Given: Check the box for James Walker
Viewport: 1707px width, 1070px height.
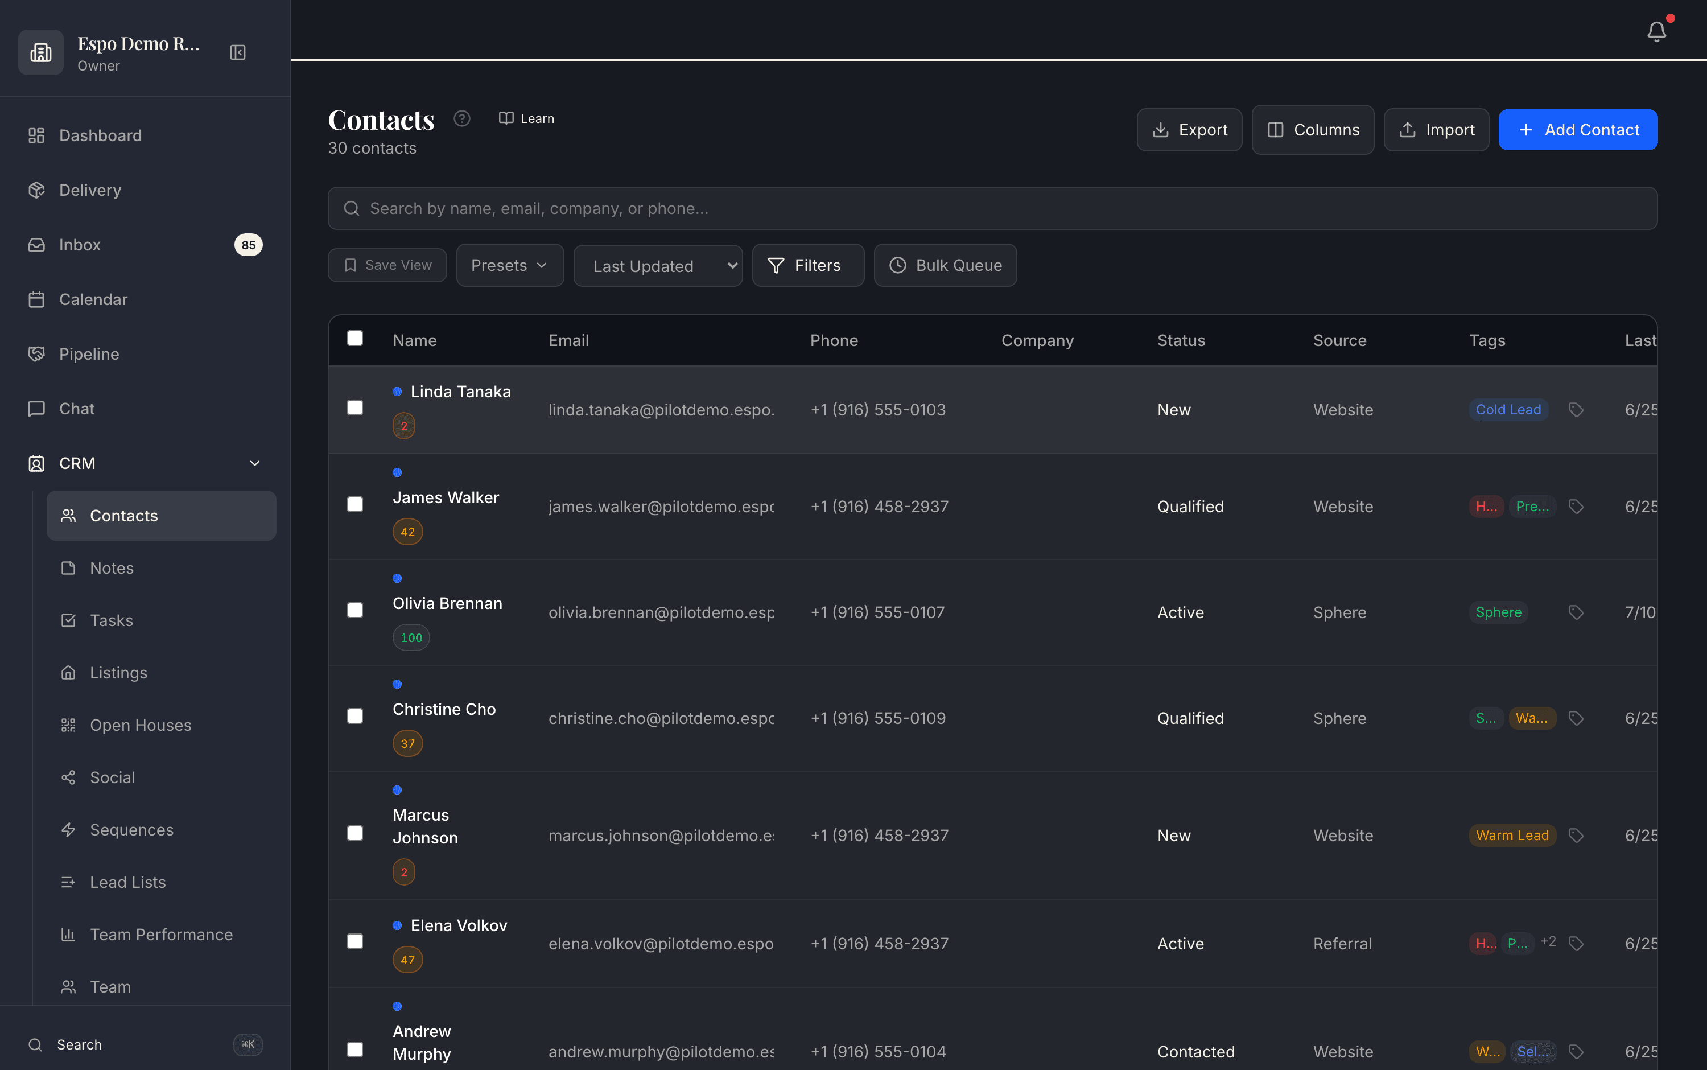Looking at the screenshot, I should tap(355, 505).
